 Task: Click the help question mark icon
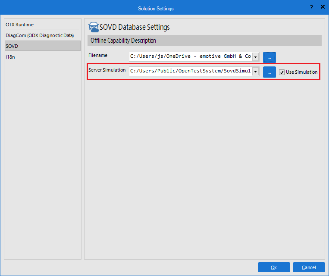coord(311,7)
